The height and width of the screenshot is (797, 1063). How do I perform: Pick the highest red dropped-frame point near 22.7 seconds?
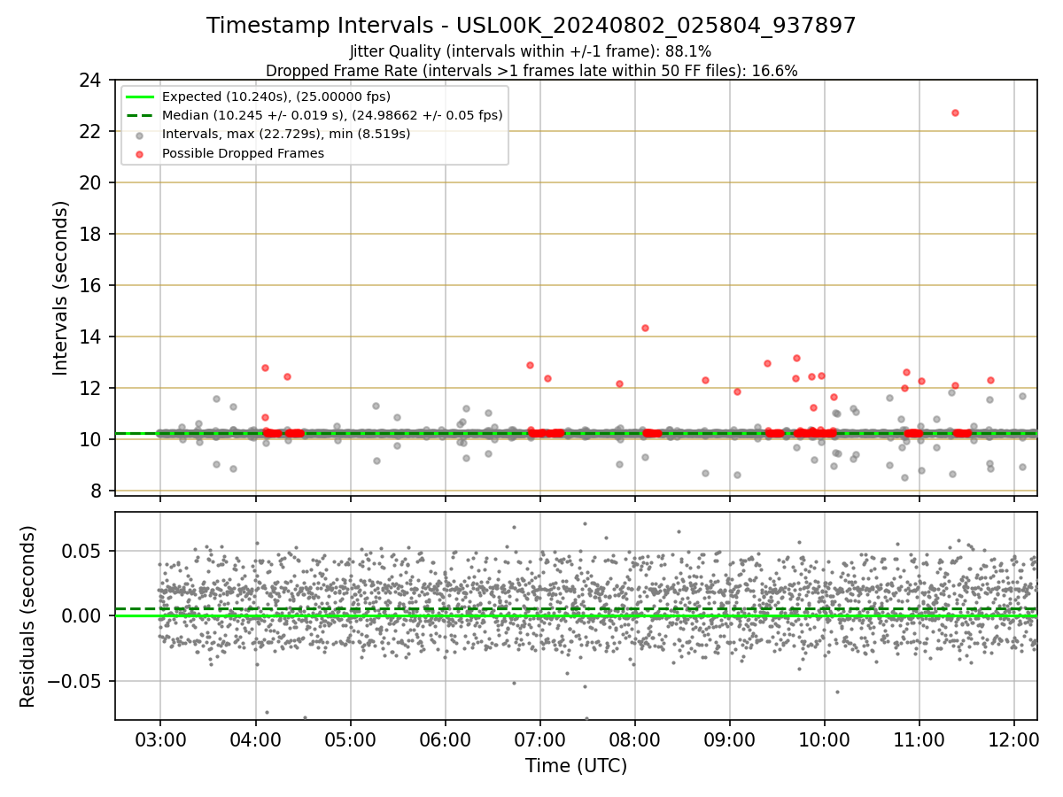point(955,112)
